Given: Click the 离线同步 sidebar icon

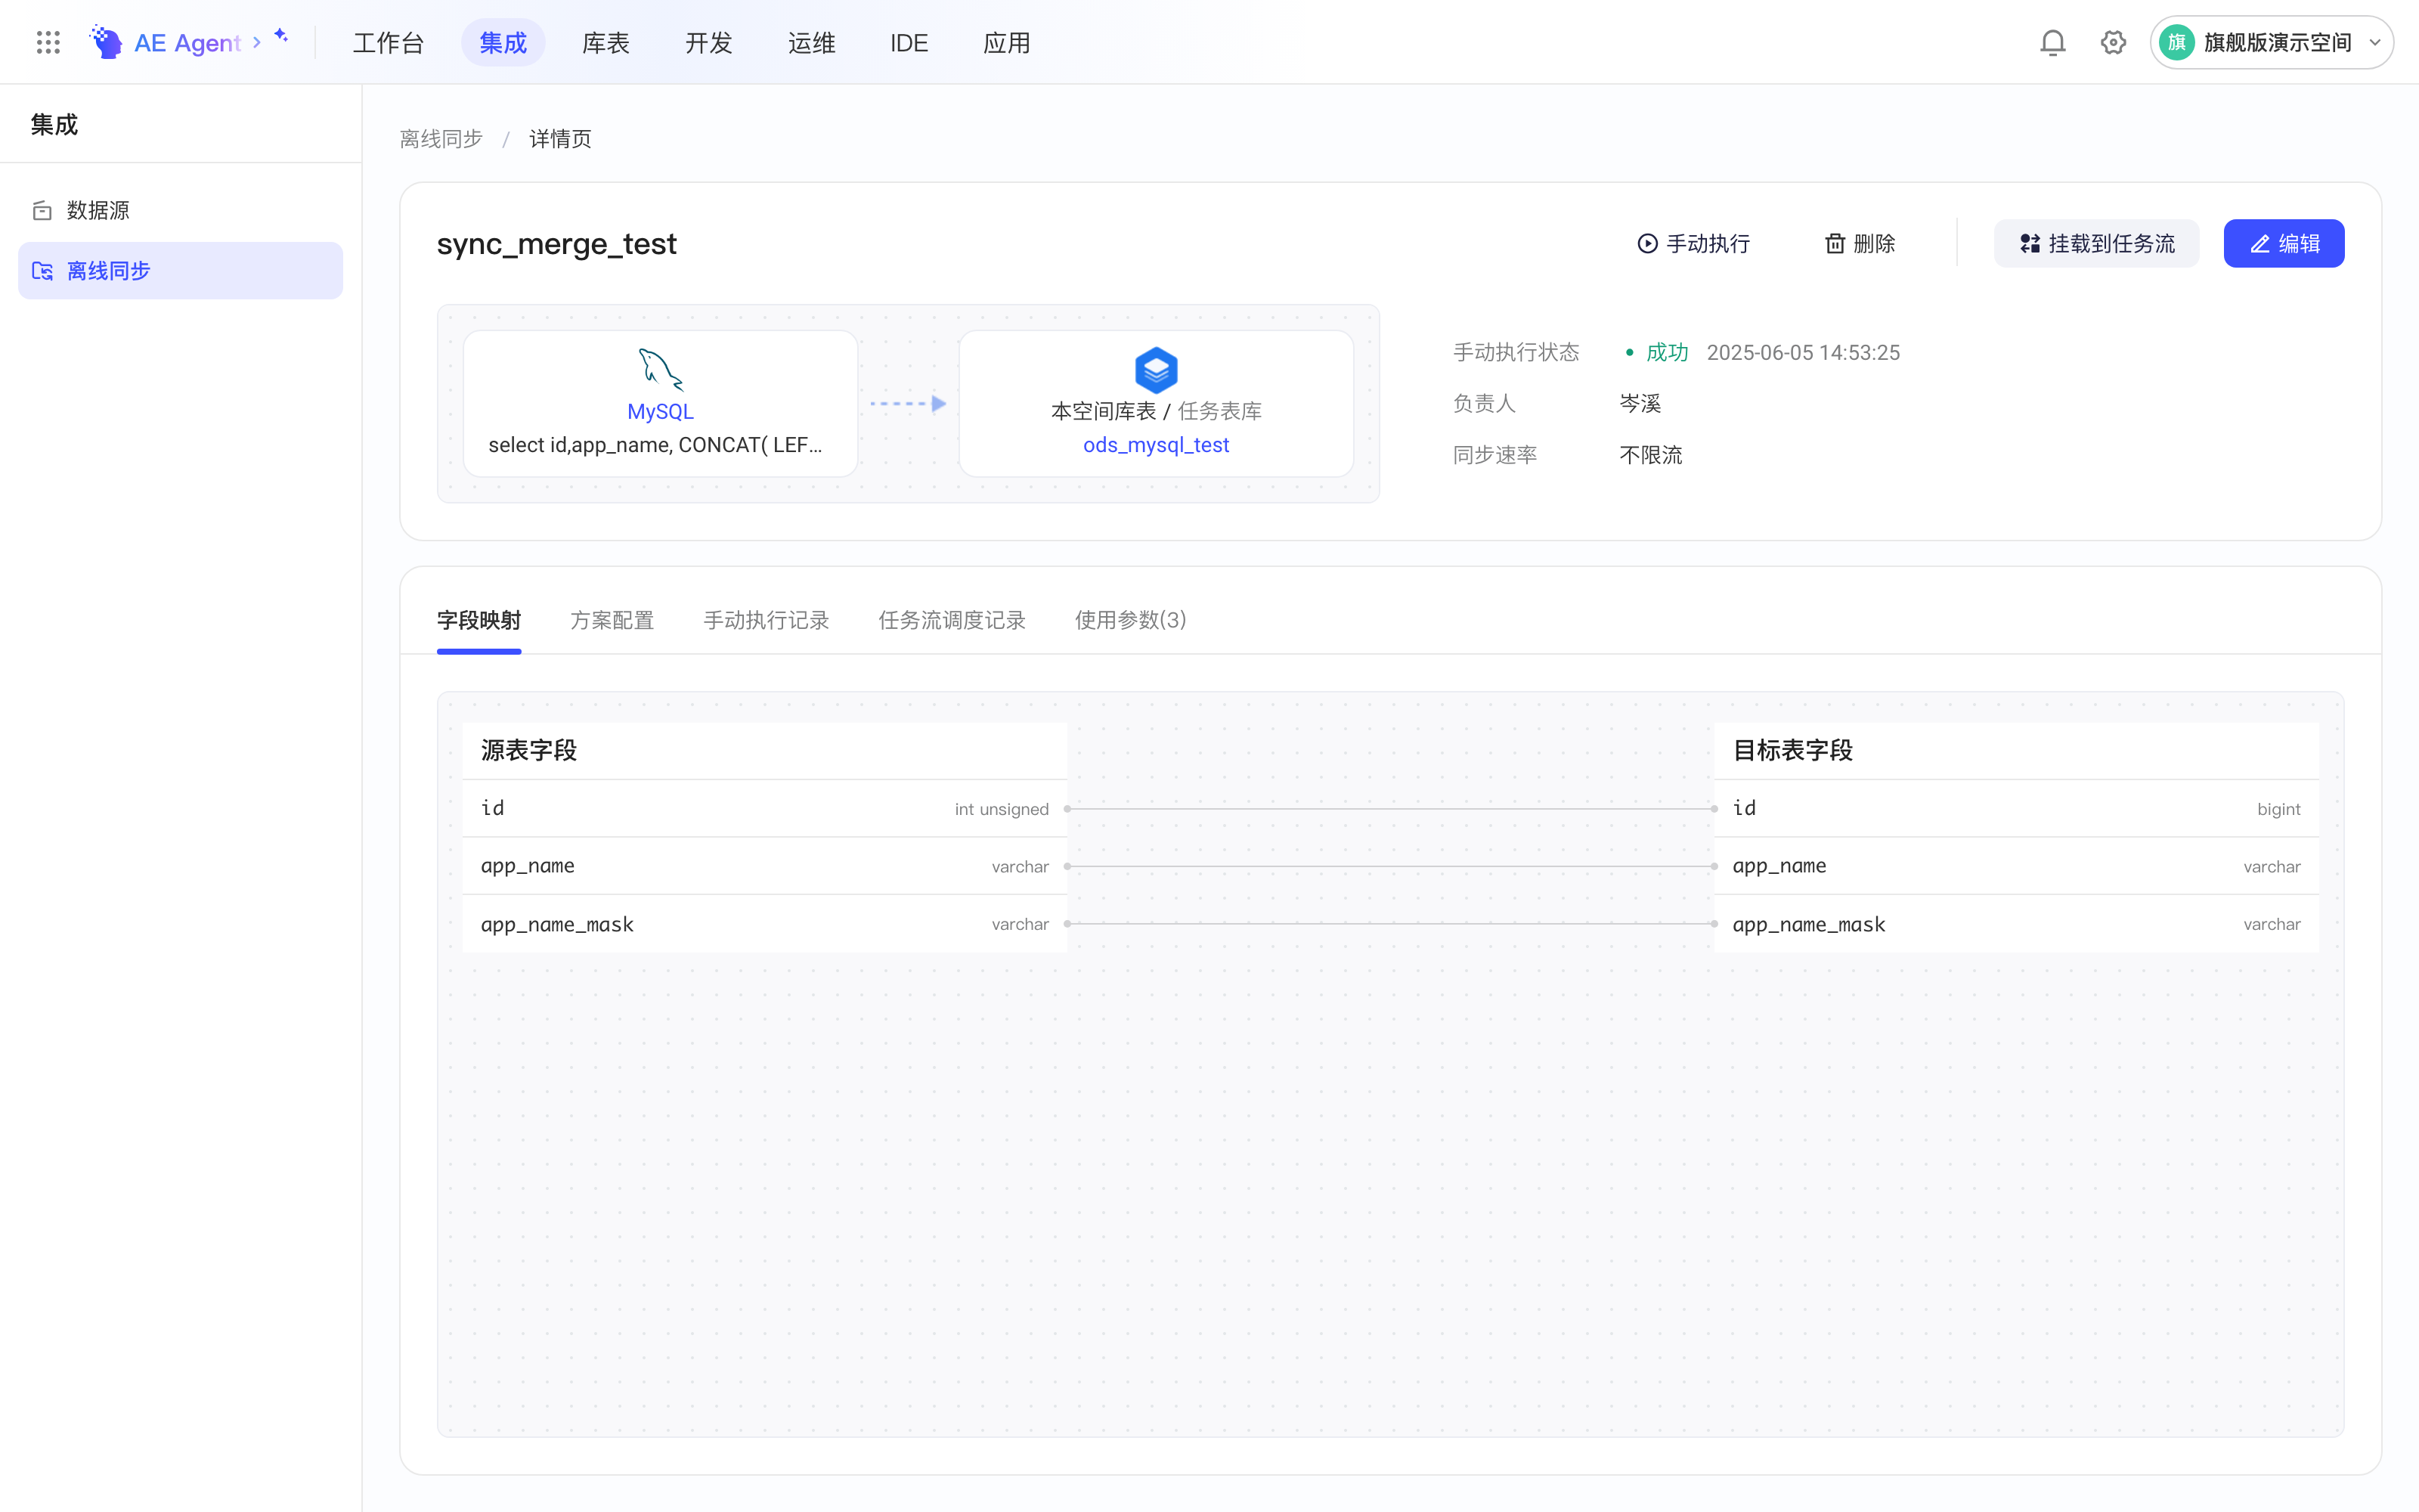Looking at the screenshot, I should (42, 271).
